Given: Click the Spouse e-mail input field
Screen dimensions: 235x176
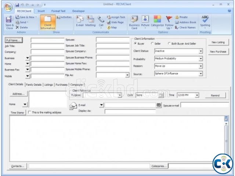Looking at the screenshot, I should pos(205,105).
